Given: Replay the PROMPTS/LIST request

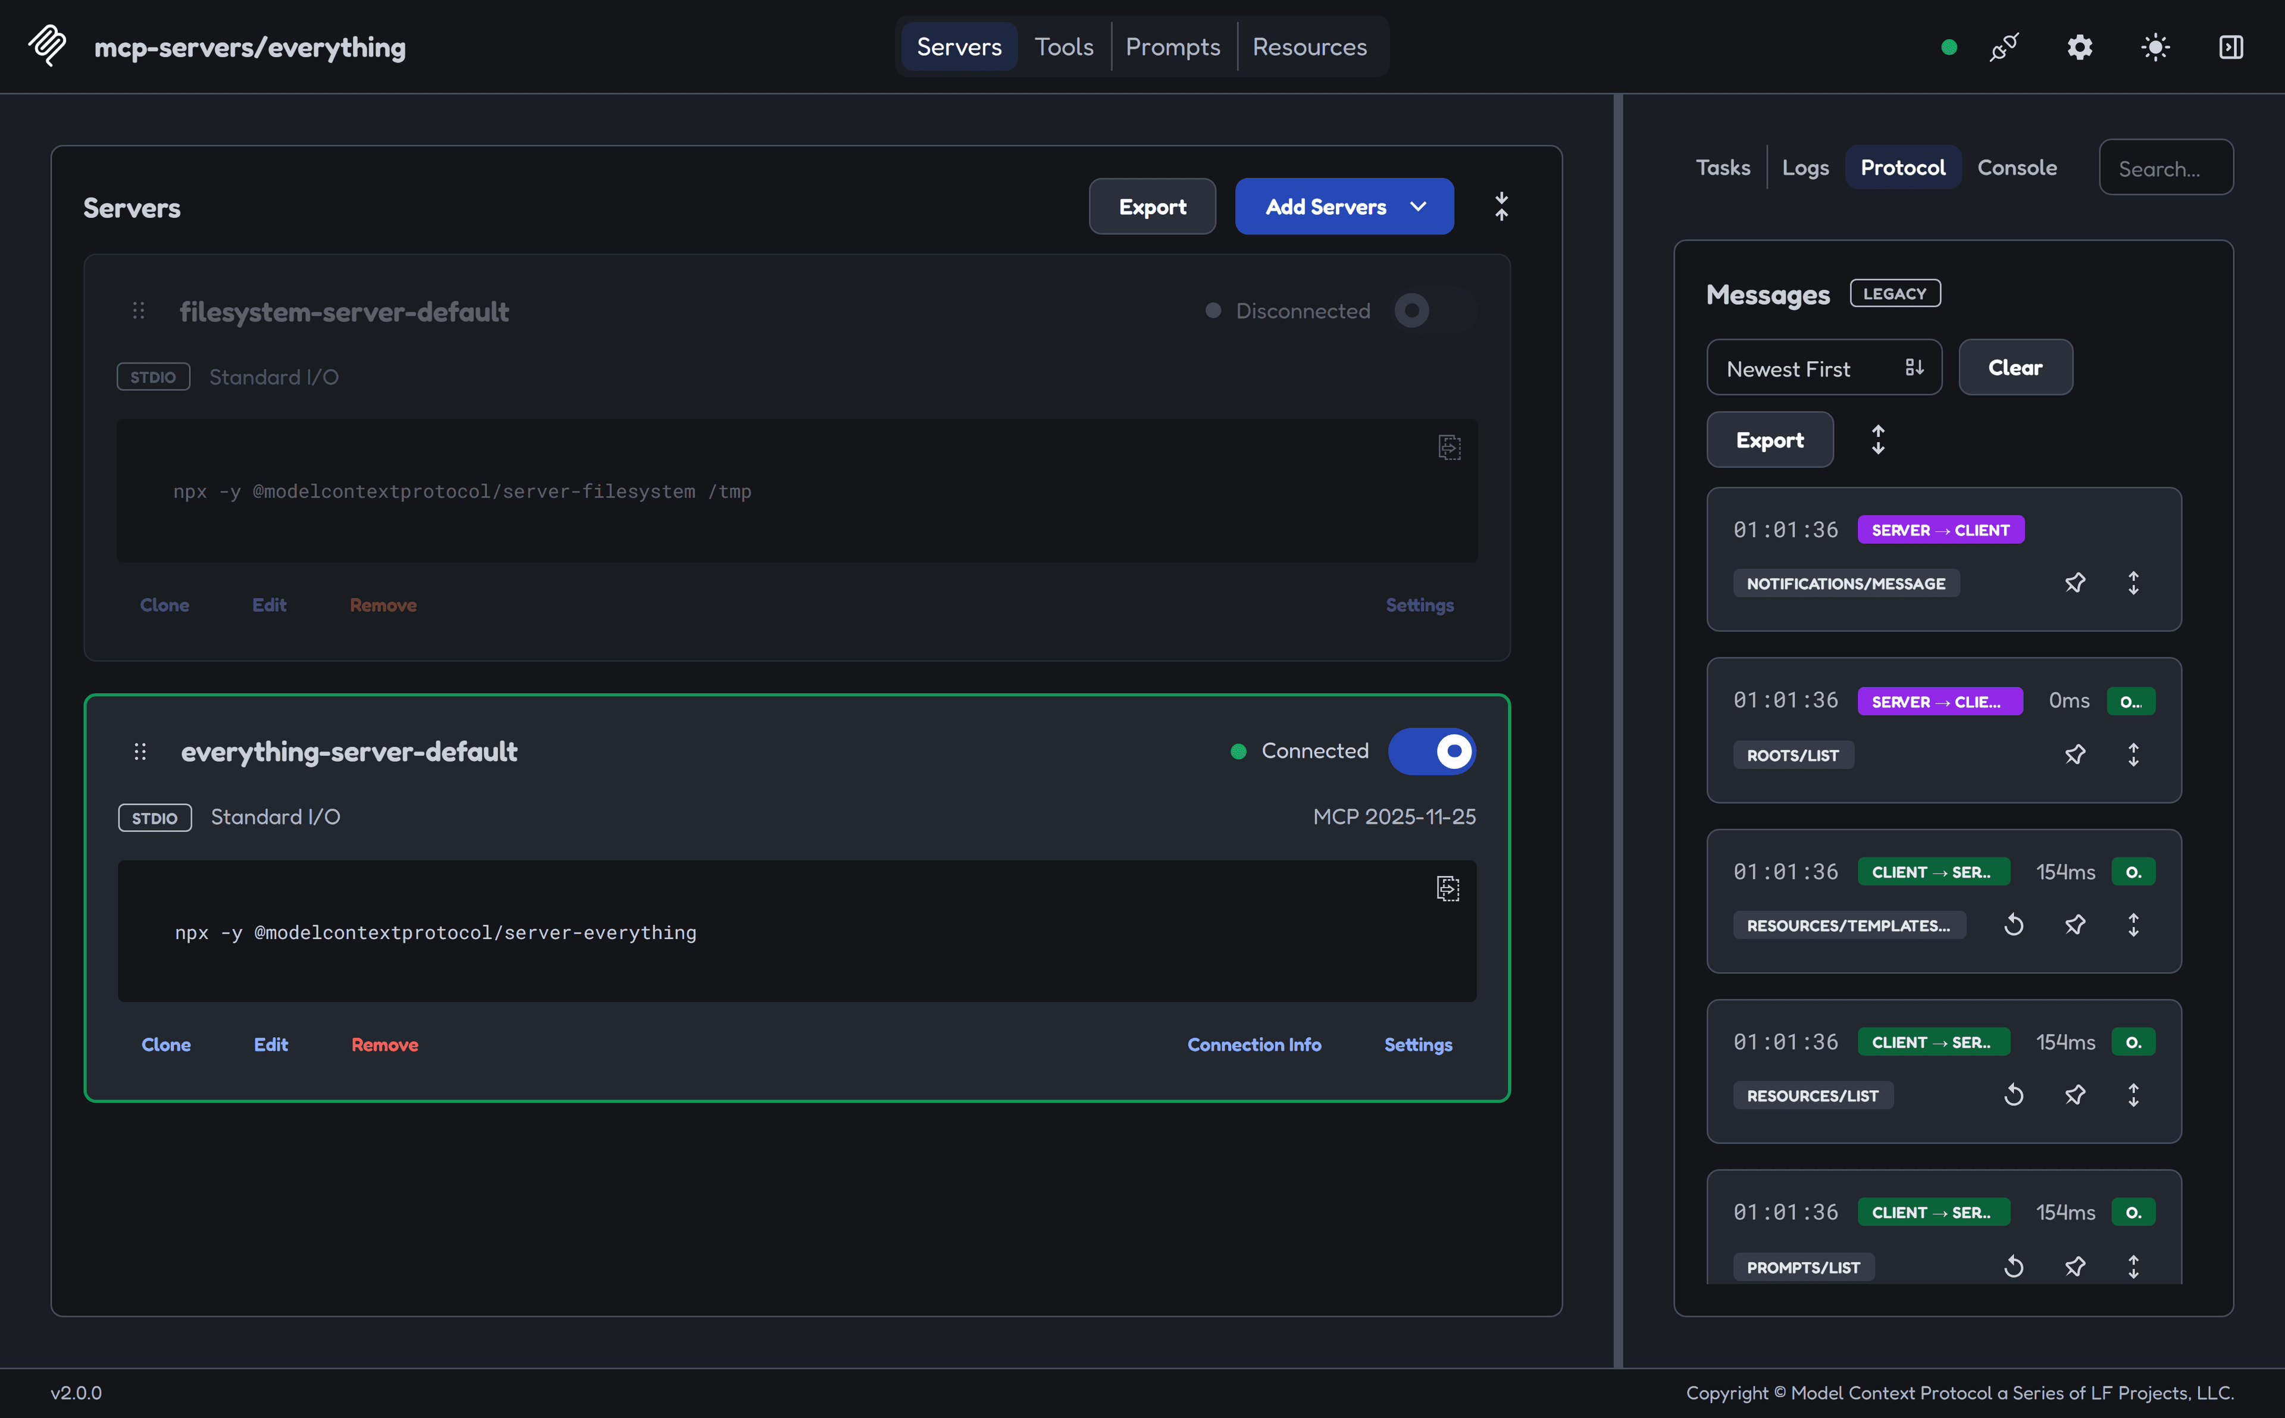Looking at the screenshot, I should click(x=2013, y=1267).
